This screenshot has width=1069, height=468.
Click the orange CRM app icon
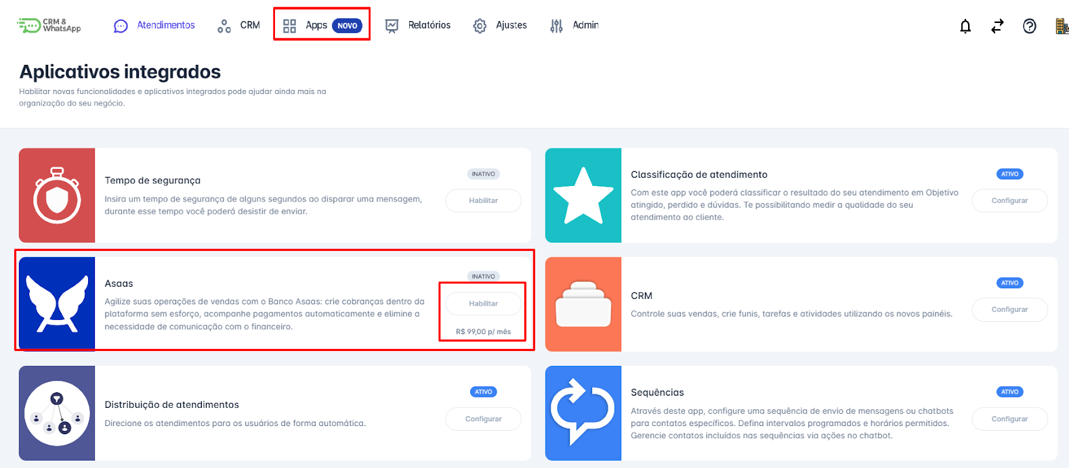click(x=583, y=304)
